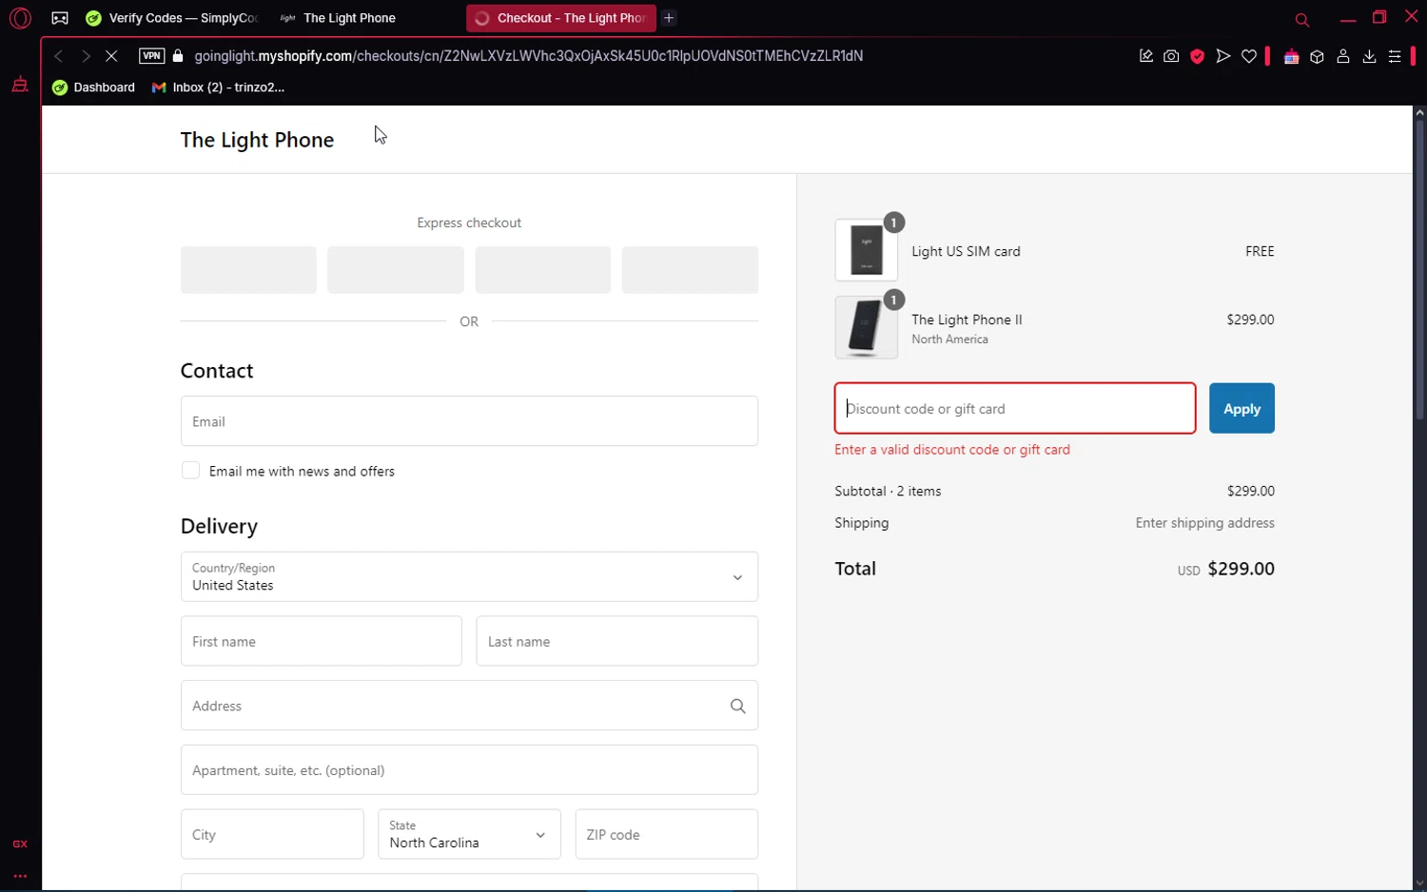Focus the Last name field
Screen dimensions: 1427x892
point(617,641)
